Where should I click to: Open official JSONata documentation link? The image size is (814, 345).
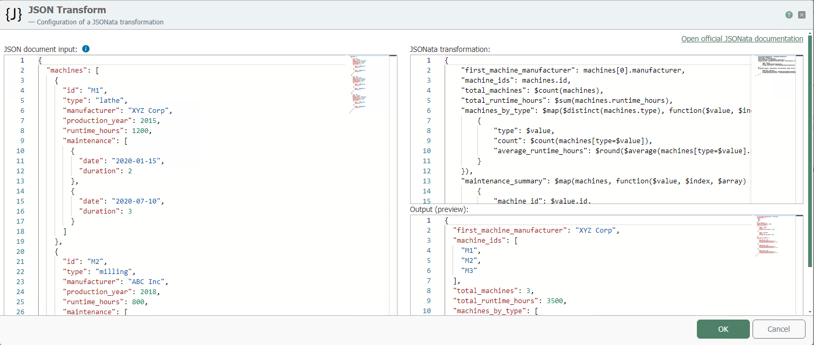[x=742, y=39]
